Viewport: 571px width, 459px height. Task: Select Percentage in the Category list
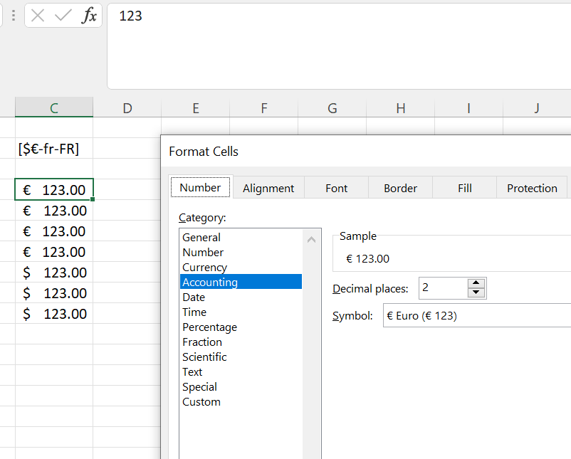click(241, 327)
